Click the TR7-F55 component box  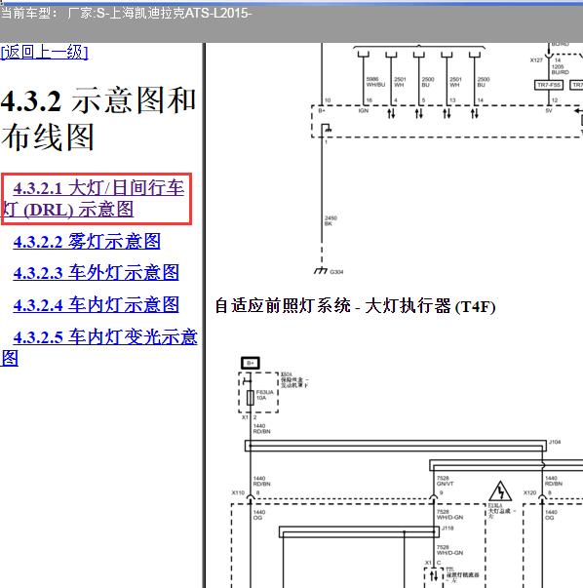click(549, 85)
